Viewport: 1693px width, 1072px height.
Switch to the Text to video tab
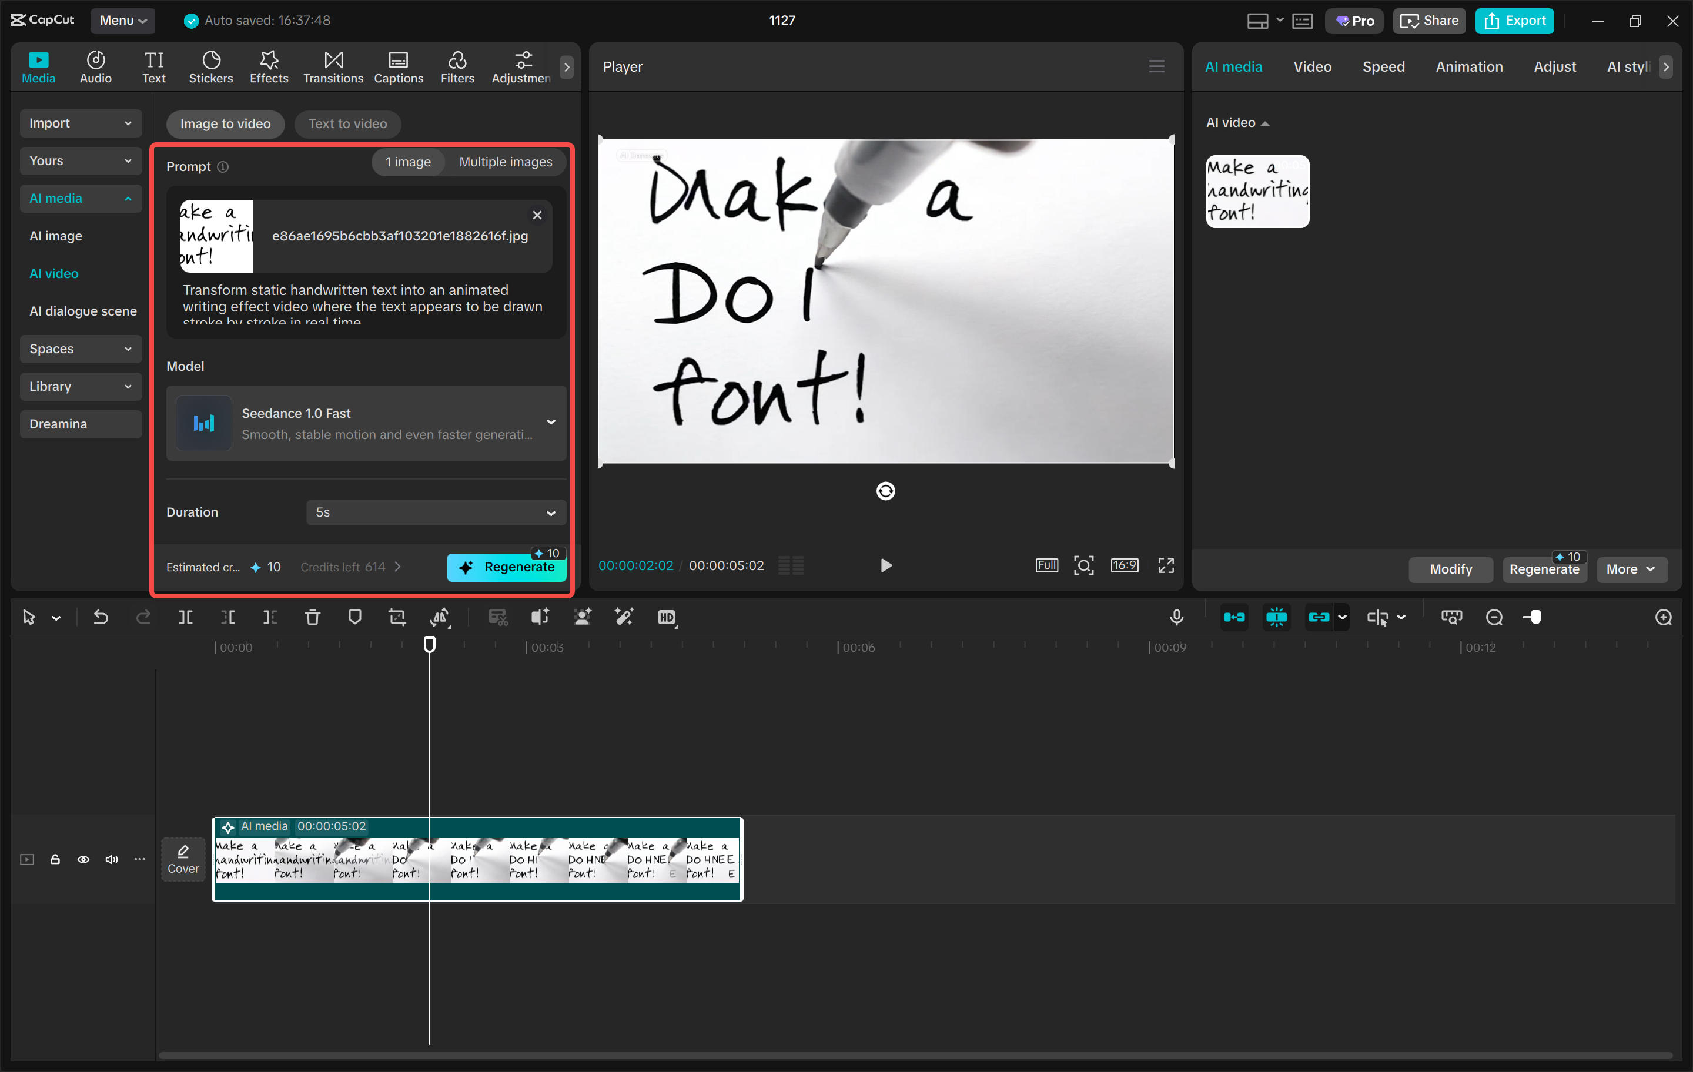[347, 123]
